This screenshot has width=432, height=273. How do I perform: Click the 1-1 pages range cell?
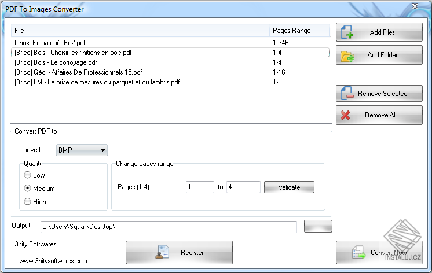[x=277, y=82]
